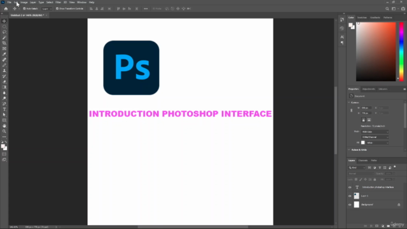Select the Horizontal Type tool
This screenshot has width=407, height=229.
[4, 109]
